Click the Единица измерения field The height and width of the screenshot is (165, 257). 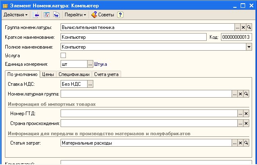(74, 64)
